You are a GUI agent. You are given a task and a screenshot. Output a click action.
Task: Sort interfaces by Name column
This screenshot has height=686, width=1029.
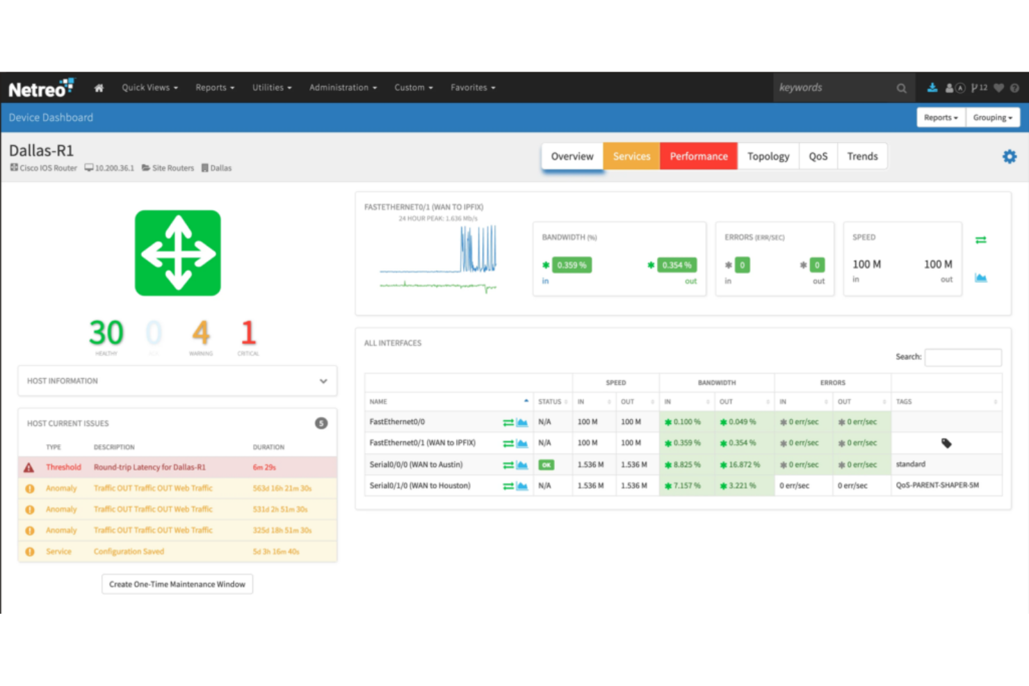pyautogui.click(x=449, y=402)
